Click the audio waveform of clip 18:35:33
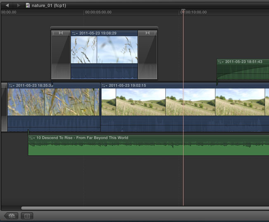This screenshot has width=269, height=222. 54,123
